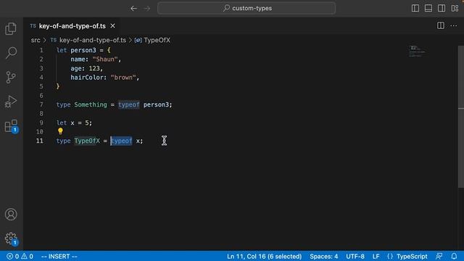The width and height of the screenshot is (464, 261).
Task: Open the editor More Actions ellipsis
Action: pyautogui.click(x=454, y=26)
